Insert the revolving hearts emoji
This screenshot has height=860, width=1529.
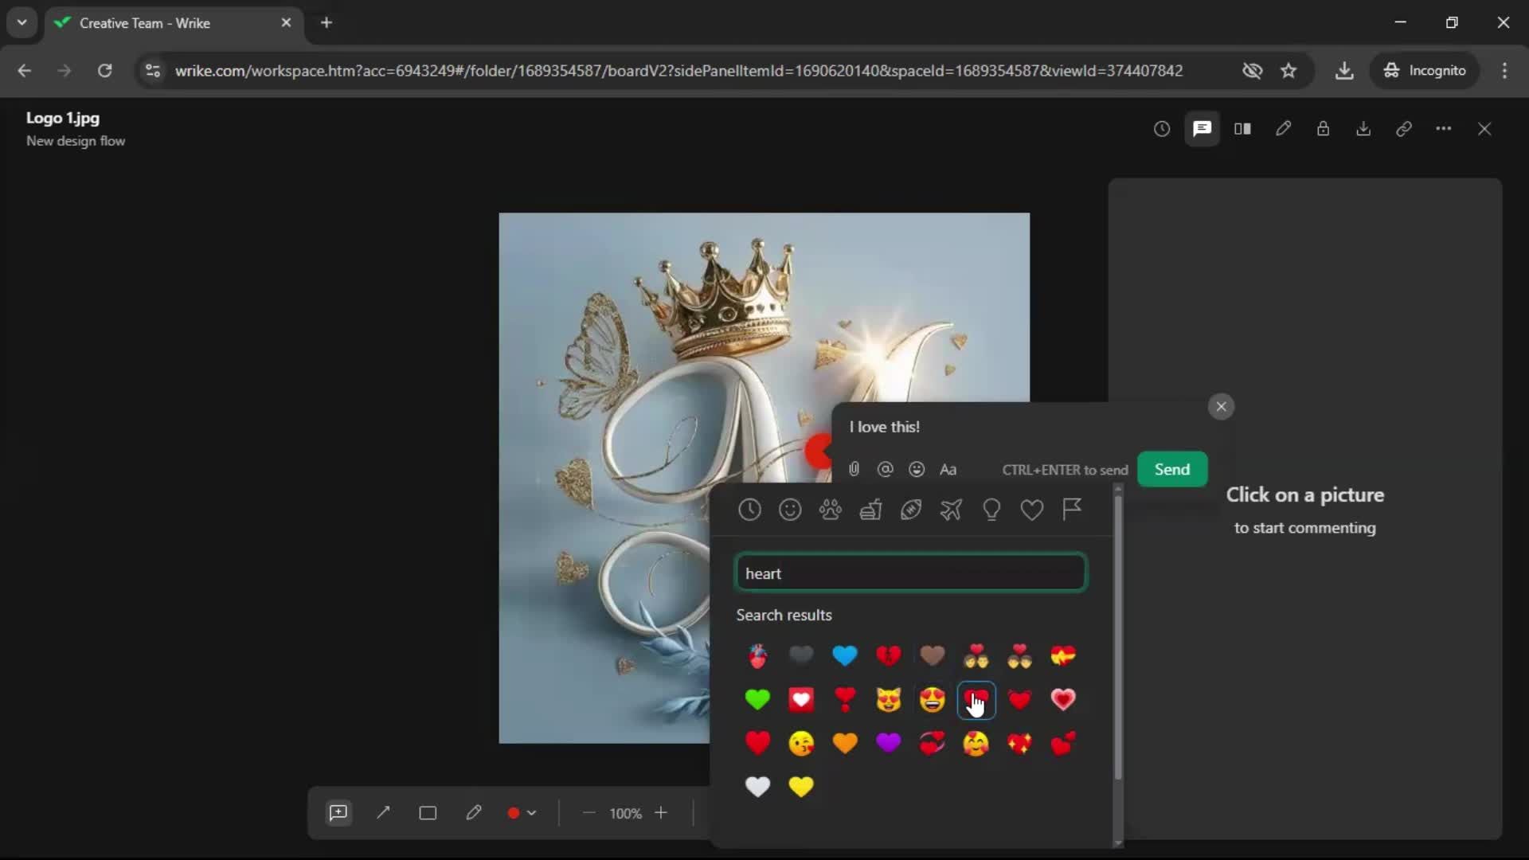pyautogui.click(x=933, y=744)
